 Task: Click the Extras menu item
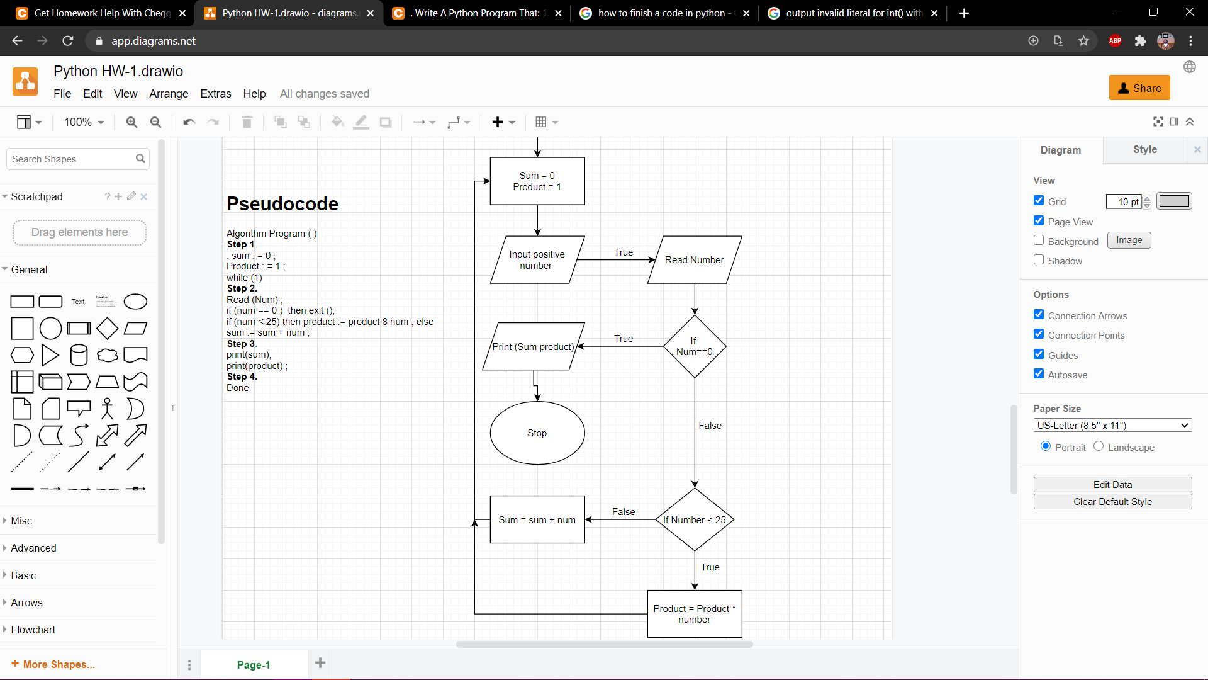pos(214,94)
